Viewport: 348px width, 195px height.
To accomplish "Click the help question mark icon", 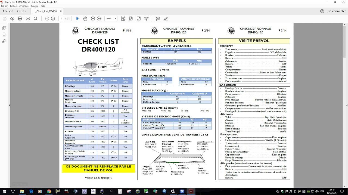I will click(x=322, y=11).
